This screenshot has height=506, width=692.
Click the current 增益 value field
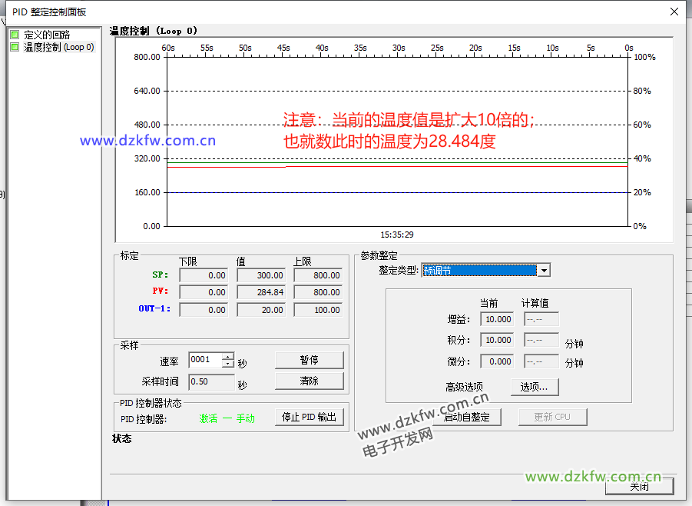click(x=498, y=319)
